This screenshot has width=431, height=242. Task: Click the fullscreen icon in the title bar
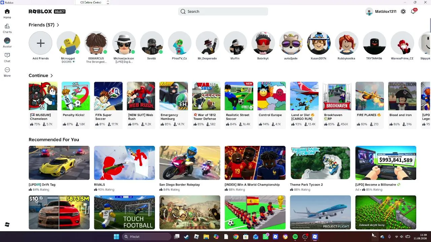[108, 2]
